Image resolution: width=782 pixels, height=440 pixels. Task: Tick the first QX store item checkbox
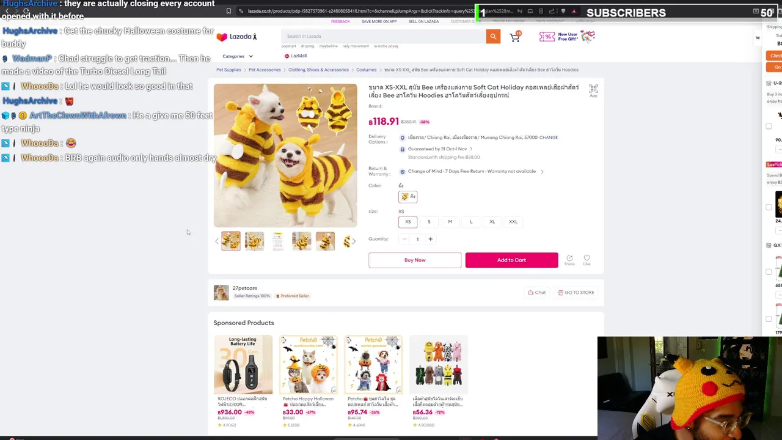[x=769, y=272]
